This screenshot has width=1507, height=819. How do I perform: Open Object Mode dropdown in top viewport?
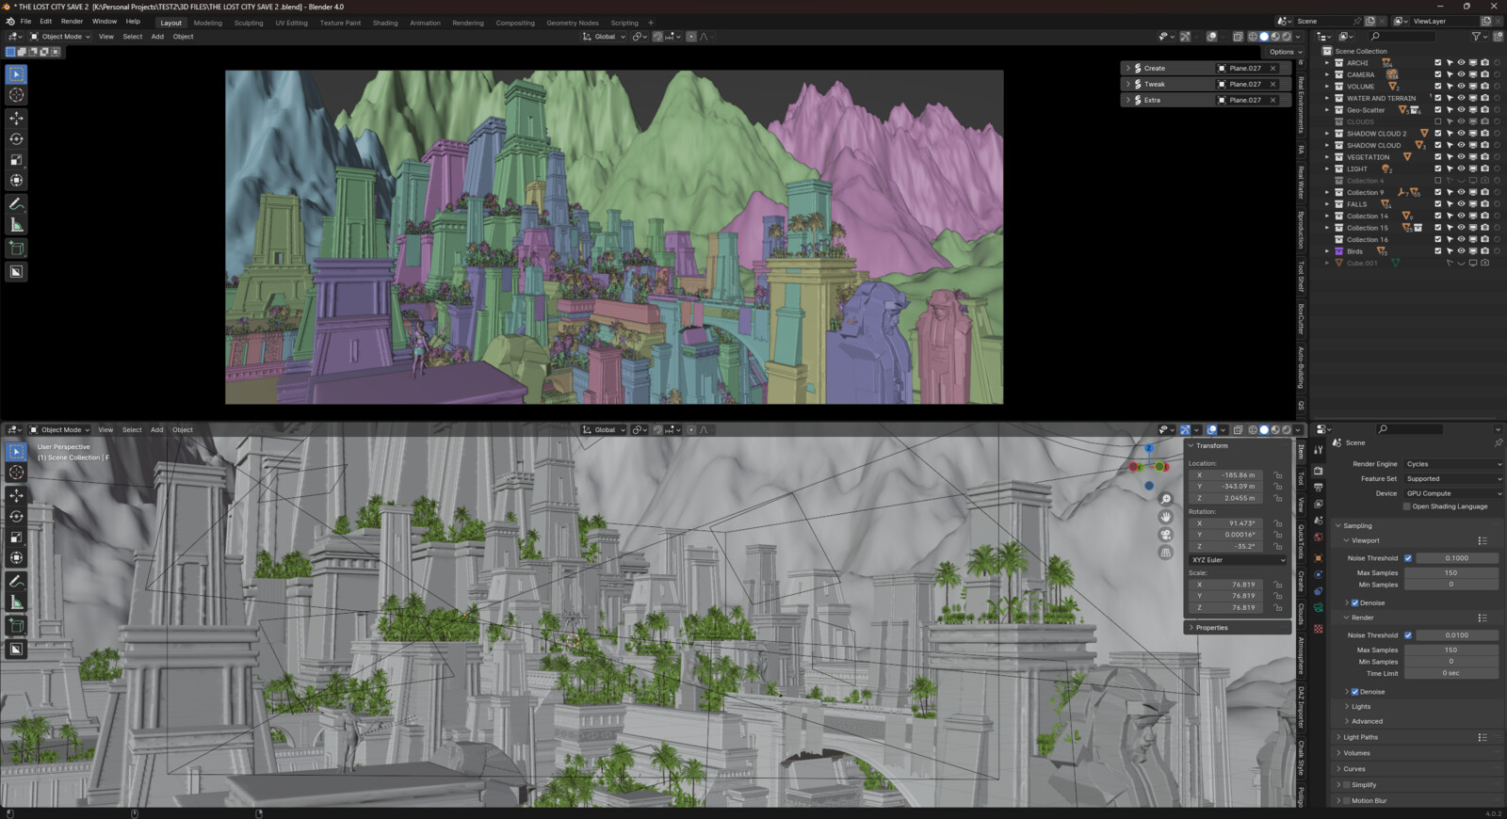click(59, 37)
